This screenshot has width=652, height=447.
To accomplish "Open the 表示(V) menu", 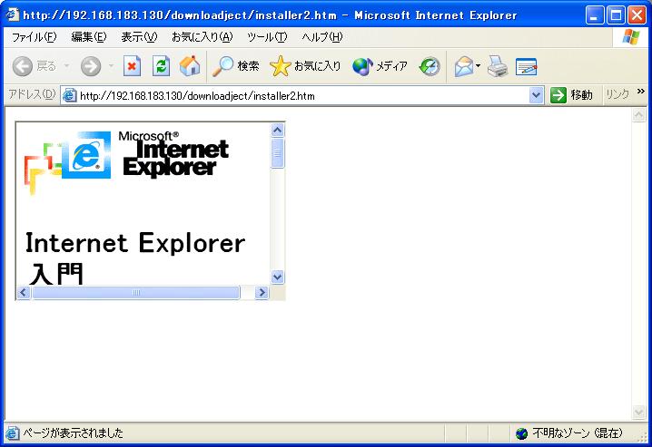I will pos(139,37).
